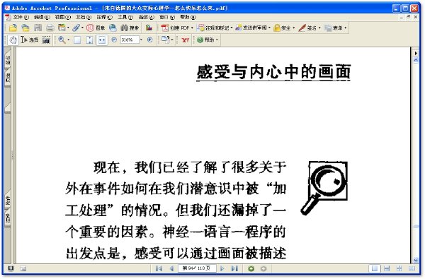Open the Security (安全) lock dropdown

pyautogui.click(x=284, y=28)
